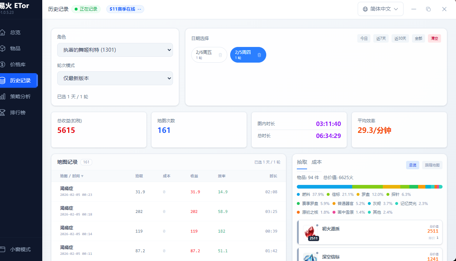The width and height of the screenshot is (456, 261).
Task: Switch to 跟随地图 view mode
Action: point(432,165)
